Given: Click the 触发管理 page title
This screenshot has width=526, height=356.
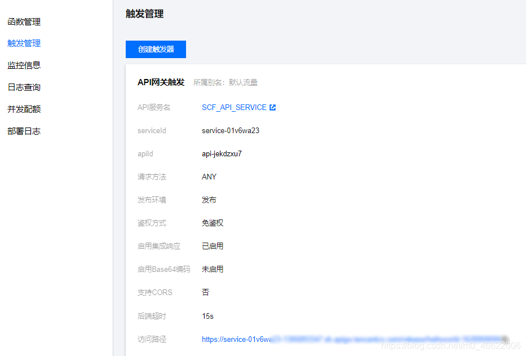Looking at the screenshot, I should pos(144,14).
